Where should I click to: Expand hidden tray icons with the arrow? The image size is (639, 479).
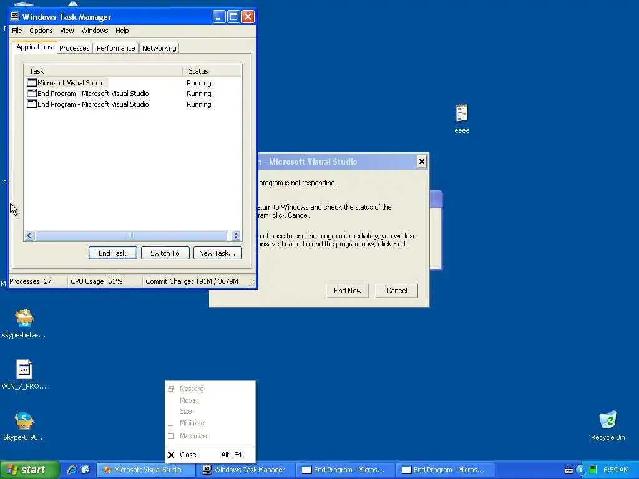pyautogui.click(x=581, y=470)
